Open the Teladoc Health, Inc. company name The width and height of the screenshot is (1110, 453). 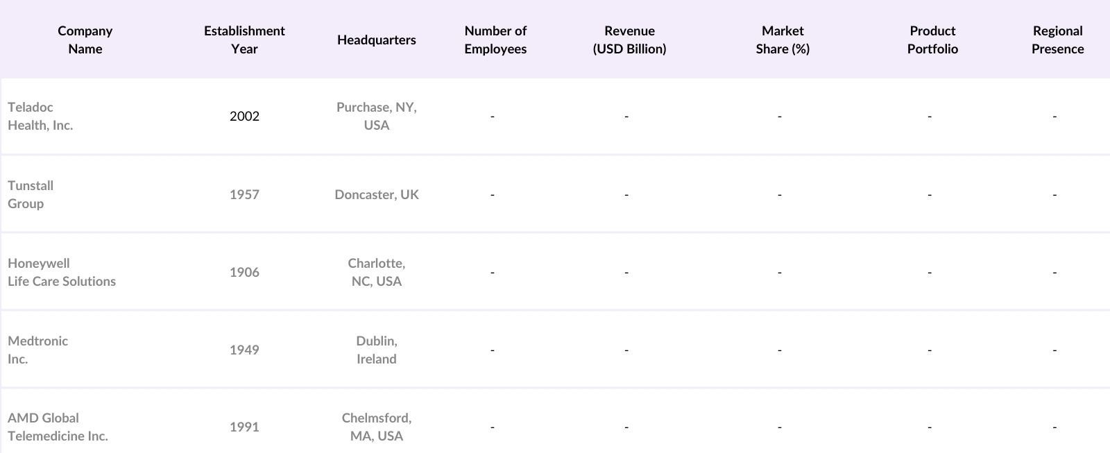[x=40, y=116]
